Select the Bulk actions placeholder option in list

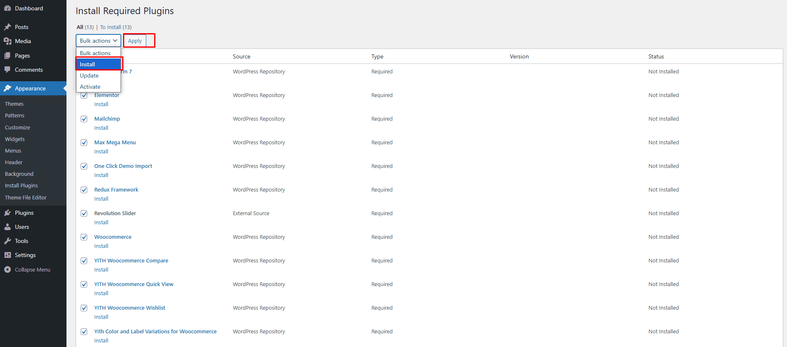(x=98, y=53)
